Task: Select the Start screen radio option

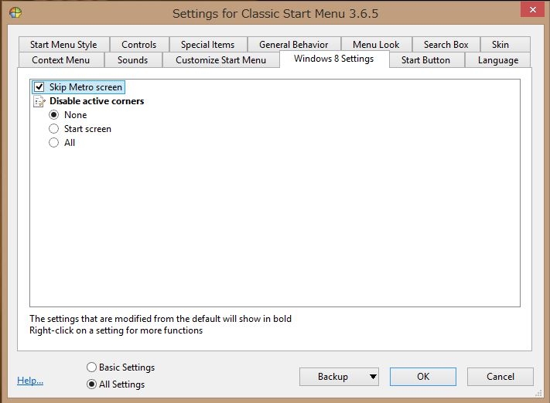Action: click(x=53, y=129)
